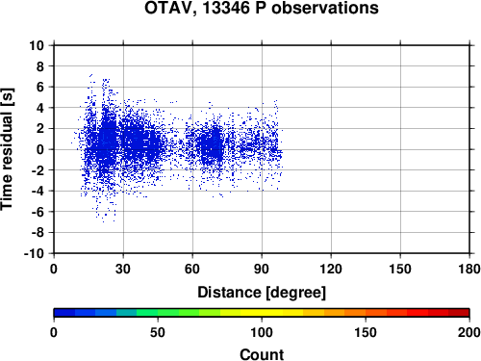Click the x-axis tick label 120

331,269
